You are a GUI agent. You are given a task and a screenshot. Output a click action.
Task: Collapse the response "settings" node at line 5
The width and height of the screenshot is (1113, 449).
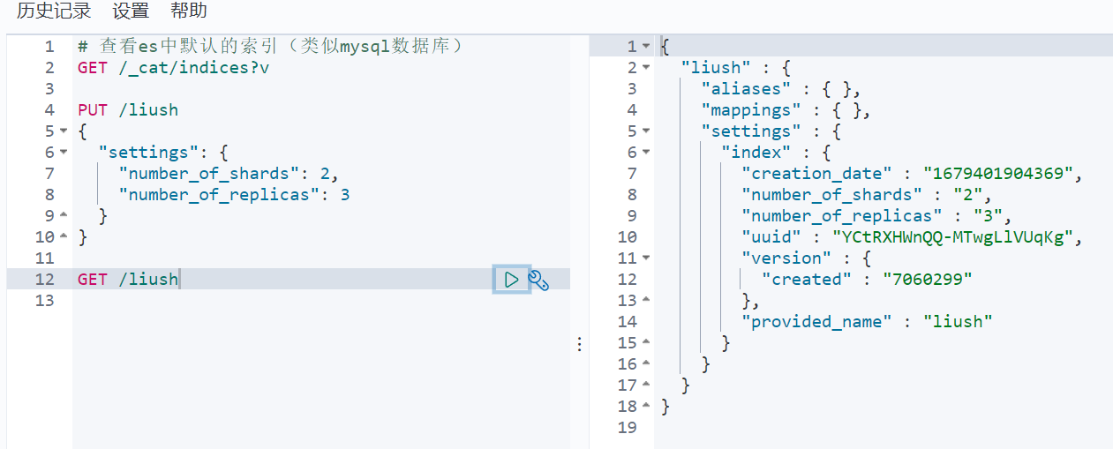point(646,131)
